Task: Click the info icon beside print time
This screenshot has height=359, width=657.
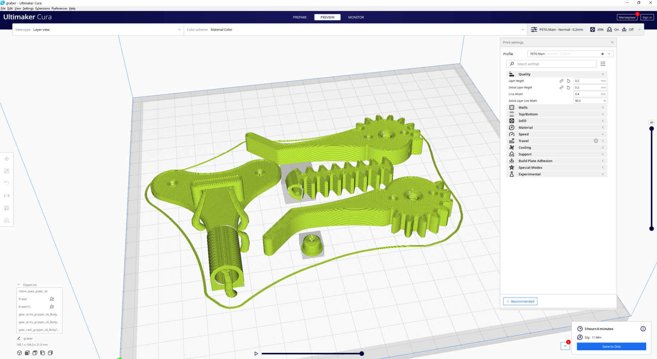Action: tap(643, 329)
